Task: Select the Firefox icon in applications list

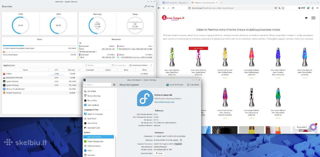Action: pyautogui.click(x=4, y=74)
